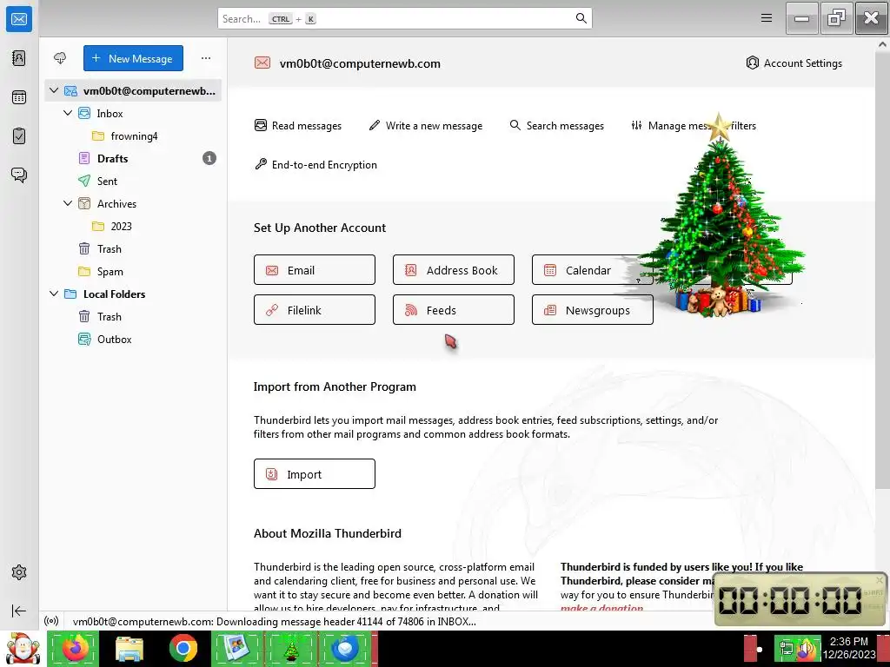Open Manage message filters
Image resolution: width=890 pixels, height=667 pixels.
coord(694,125)
